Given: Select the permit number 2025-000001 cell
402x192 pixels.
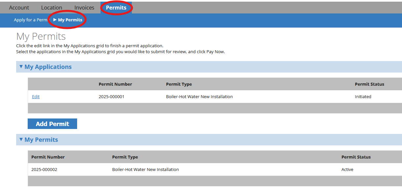Looking at the screenshot, I should pos(111,97).
